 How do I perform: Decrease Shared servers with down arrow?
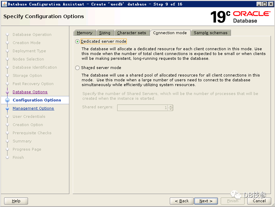point(170,109)
